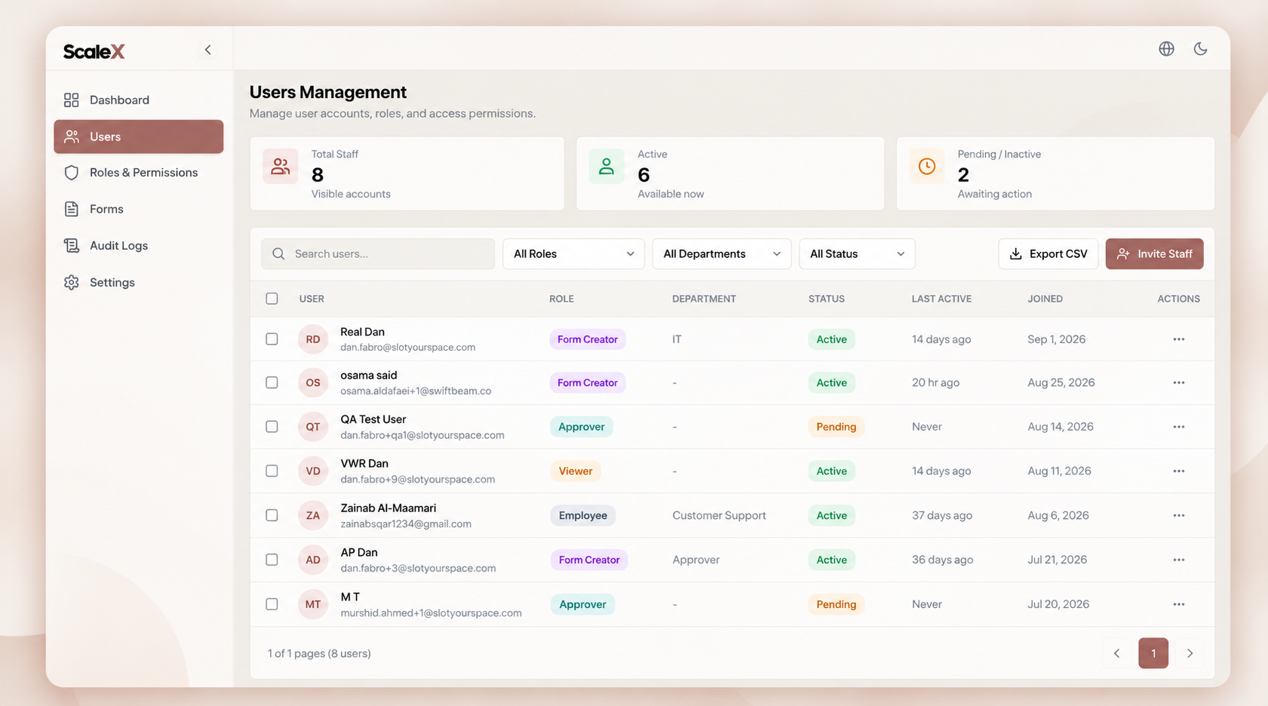Open the All Departments dropdown
This screenshot has height=706, width=1268.
pyautogui.click(x=721, y=254)
